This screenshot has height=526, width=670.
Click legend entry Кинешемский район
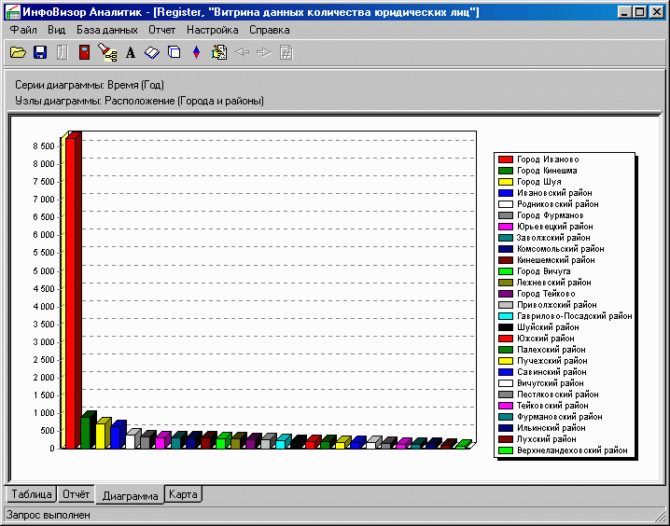[x=555, y=260]
